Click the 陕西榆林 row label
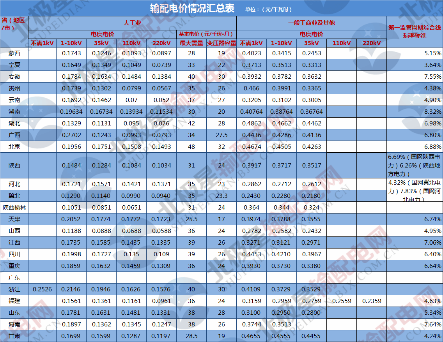This screenshot has width=443, height=342. pos(14,207)
